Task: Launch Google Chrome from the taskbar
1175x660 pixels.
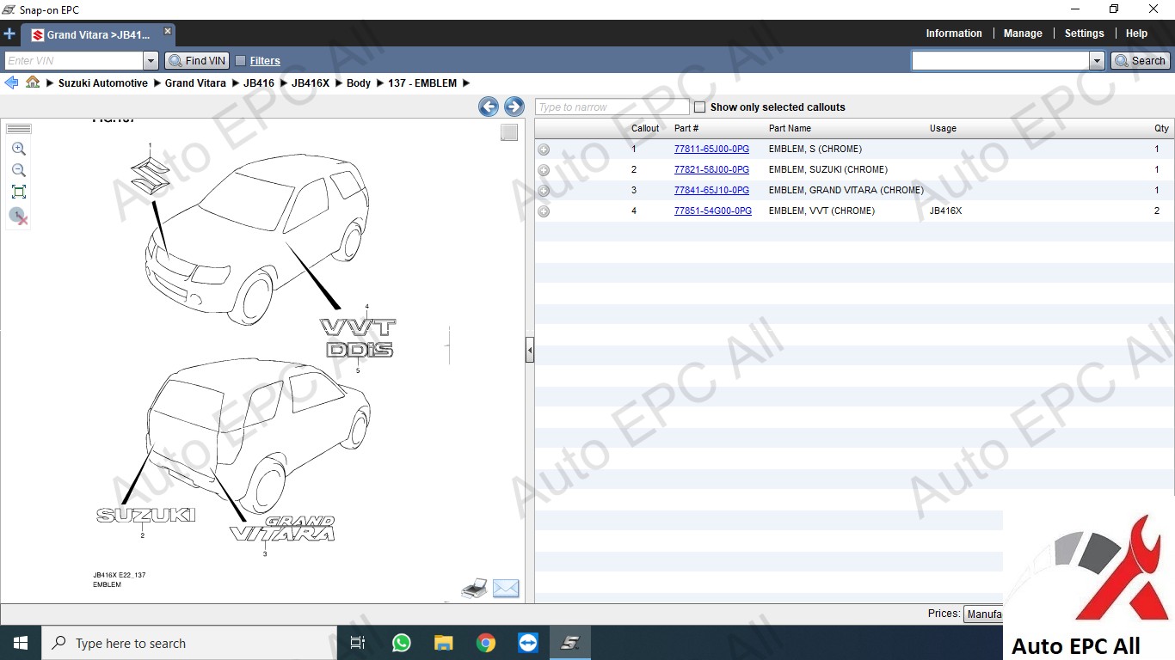Action: click(x=486, y=643)
